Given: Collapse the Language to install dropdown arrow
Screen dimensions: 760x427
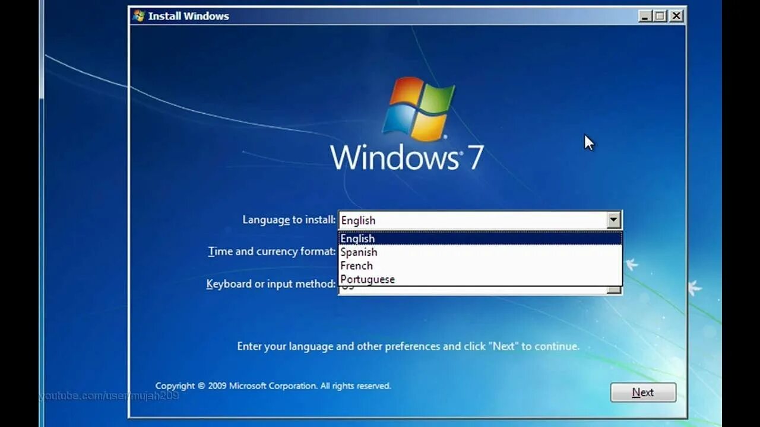Looking at the screenshot, I should click(614, 220).
